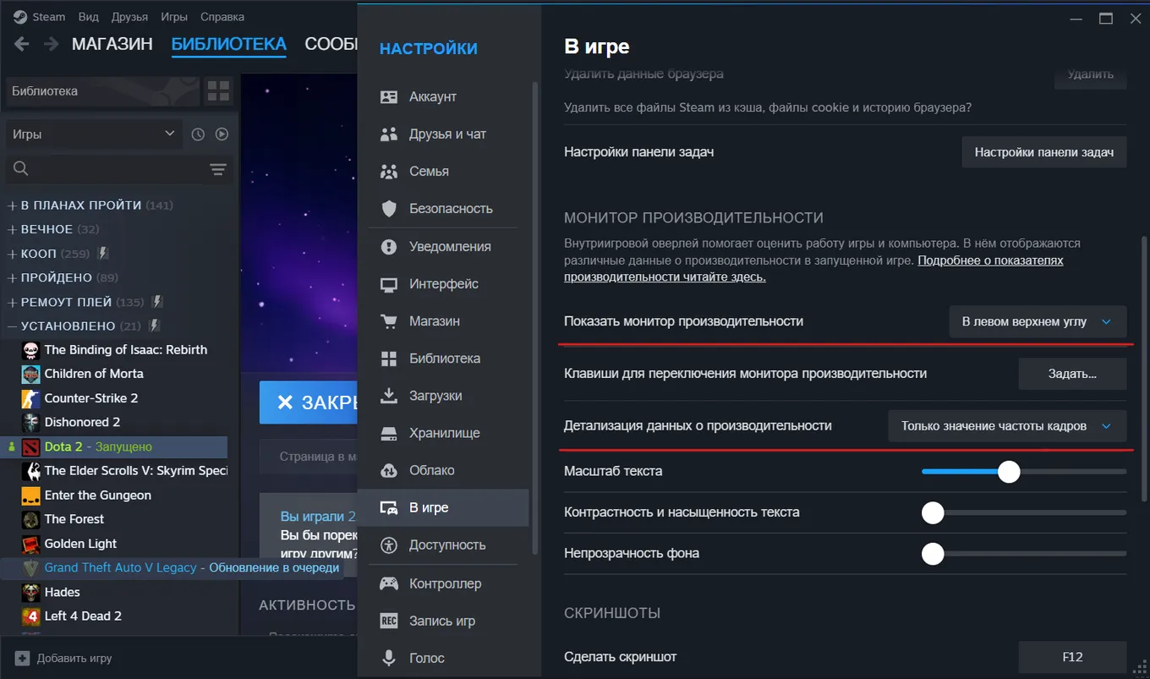Click the library search input field

118,169
